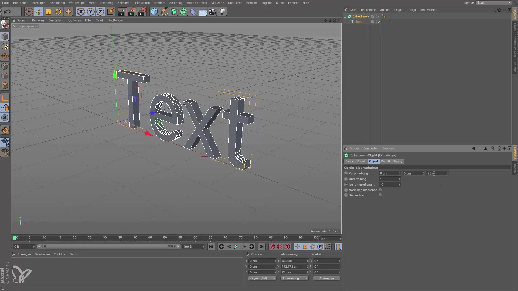Click timeline marker at frame 50
Viewport: 518px width, 291px height.
(165, 238)
